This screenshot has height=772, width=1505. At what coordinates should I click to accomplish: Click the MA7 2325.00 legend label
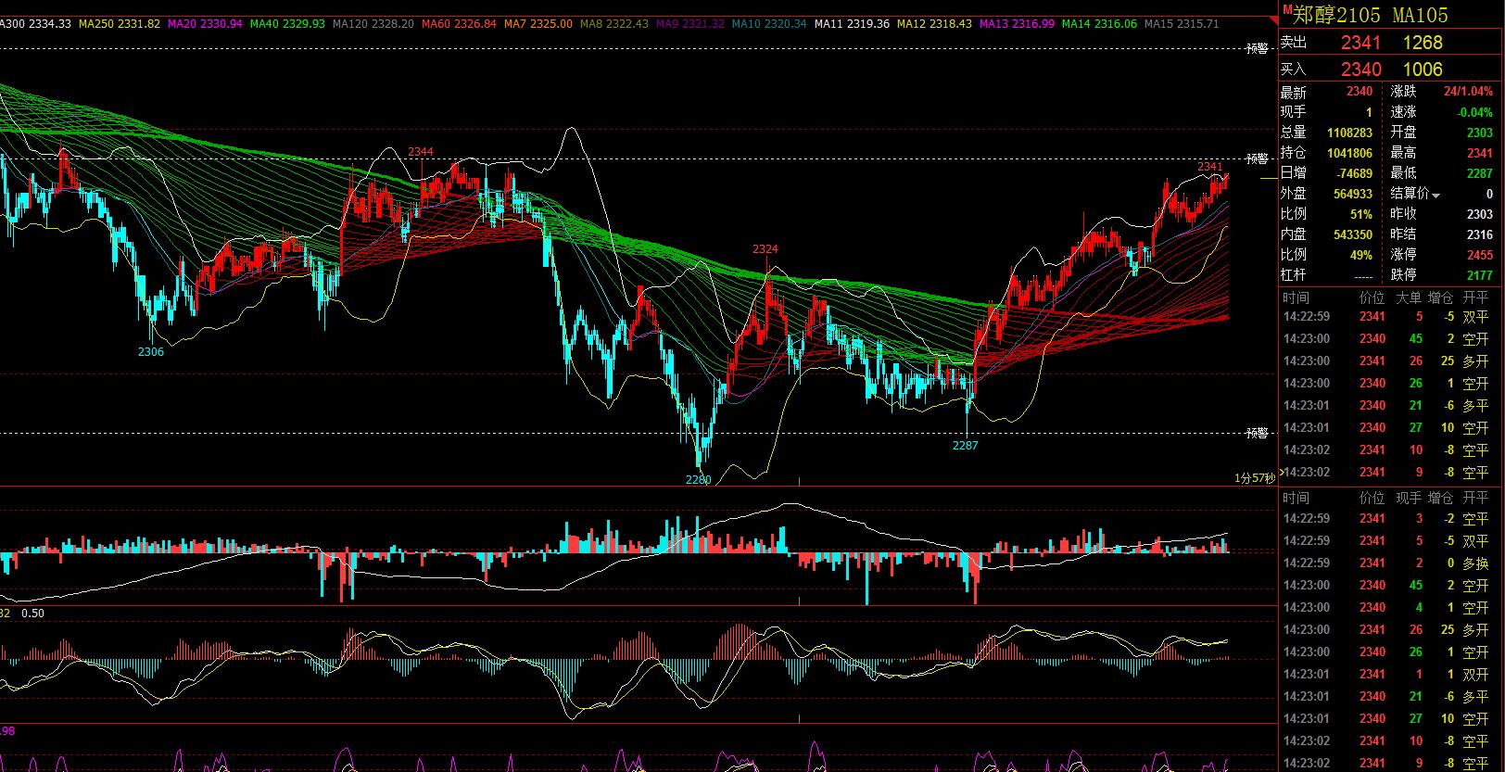[538, 23]
